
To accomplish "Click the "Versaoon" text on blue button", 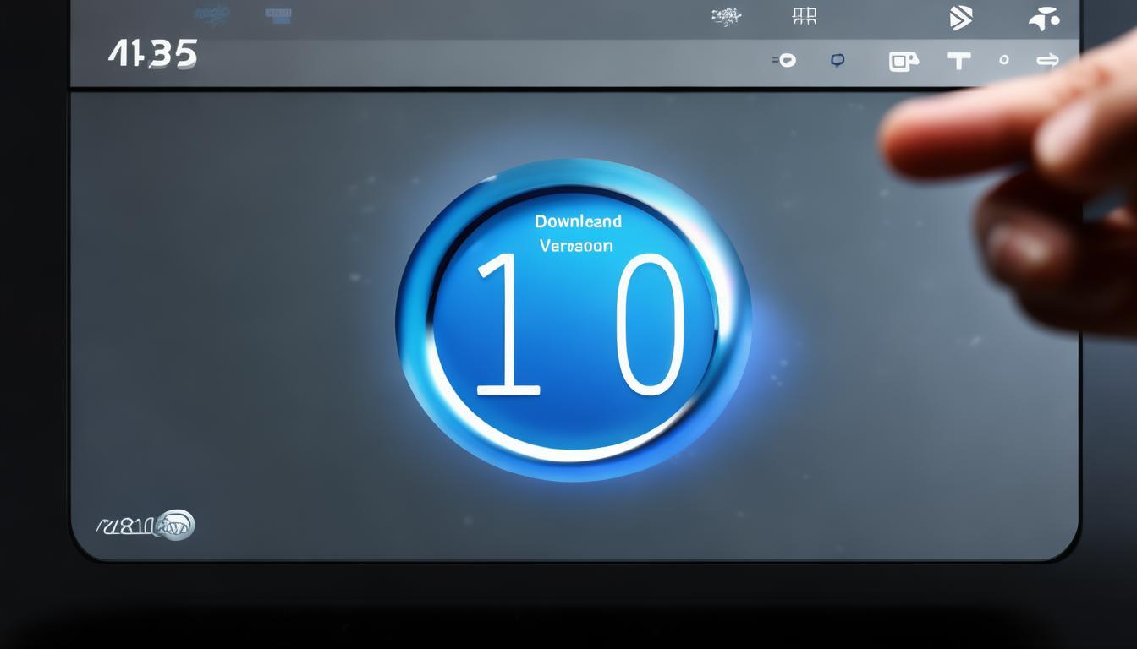I will 576,246.
